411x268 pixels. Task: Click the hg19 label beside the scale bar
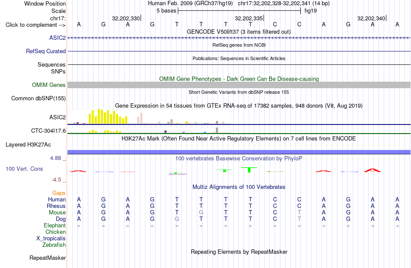coord(311,11)
